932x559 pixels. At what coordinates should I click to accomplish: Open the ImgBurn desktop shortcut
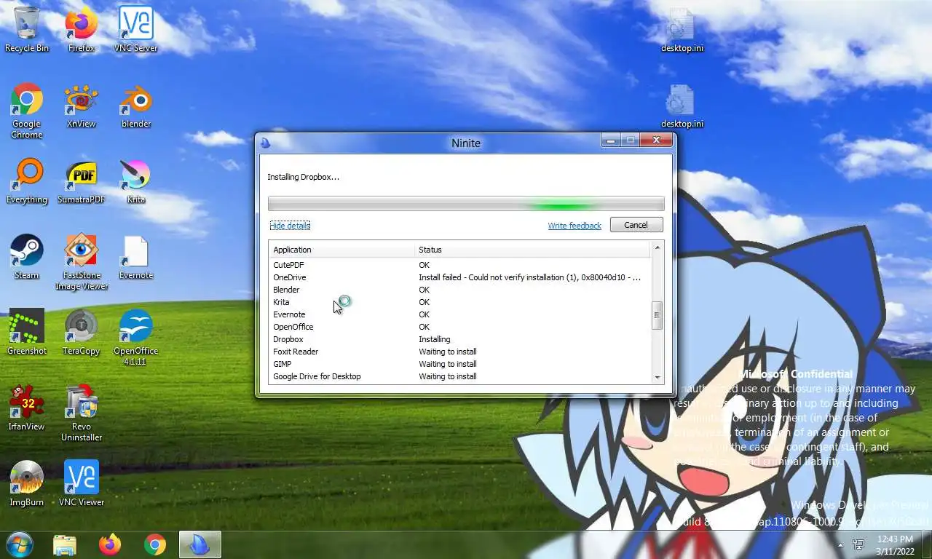[x=27, y=484]
